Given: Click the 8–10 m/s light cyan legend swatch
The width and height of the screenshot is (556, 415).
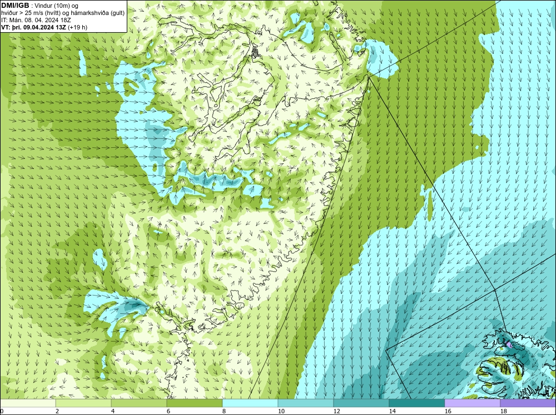Looking at the screenshot, I should point(250,403).
